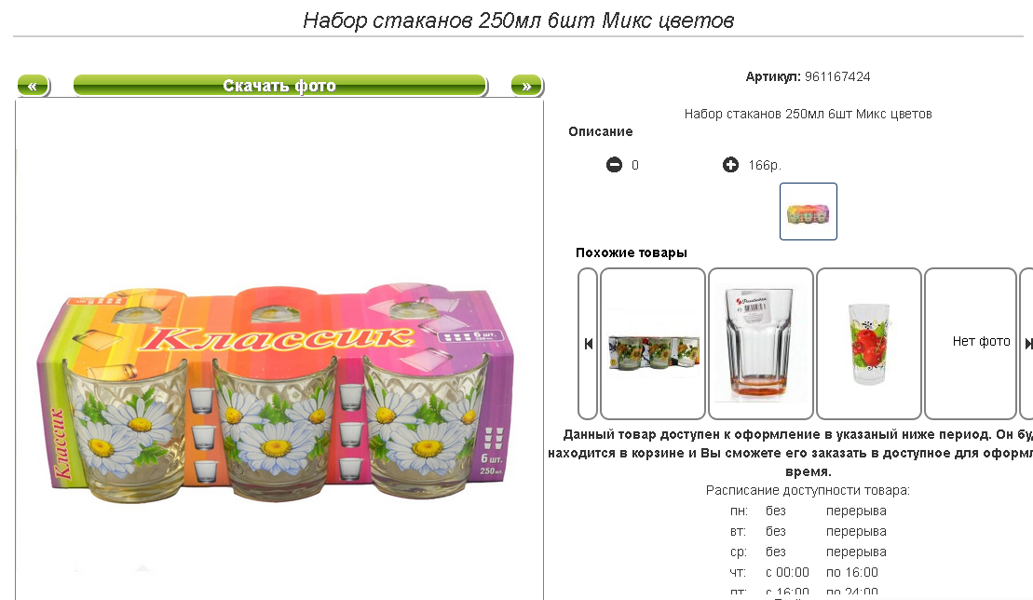Open similar product with floral glasses set

pos(653,344)
